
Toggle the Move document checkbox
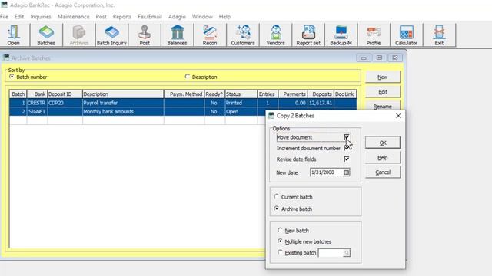coord(347,137)
